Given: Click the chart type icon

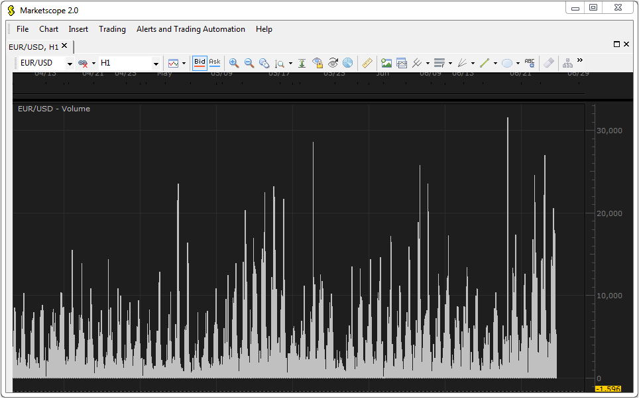Looking at the screenshot, I should tap(173, 63).
